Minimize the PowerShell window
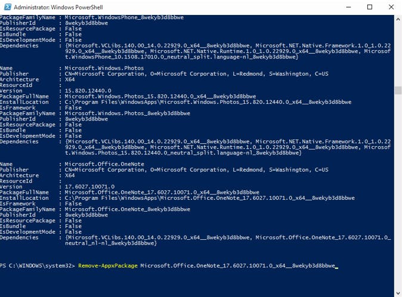The height and width of the screenshot is (297, 402). (348, 7)
